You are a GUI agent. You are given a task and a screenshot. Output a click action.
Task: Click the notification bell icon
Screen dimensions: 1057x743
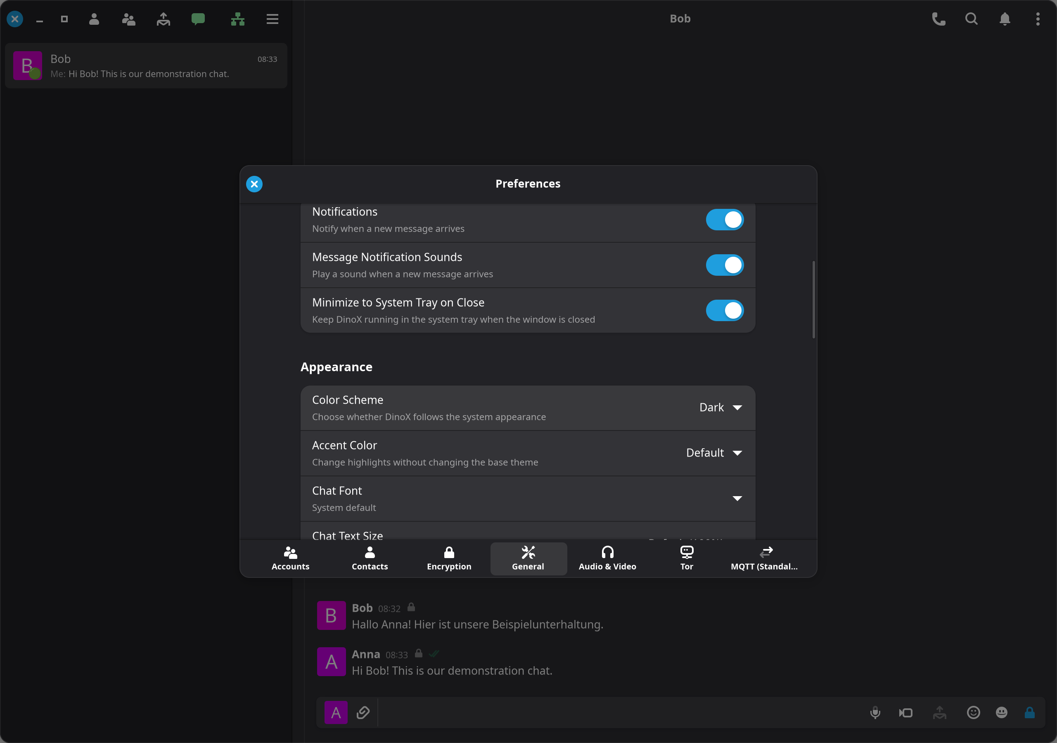click(x=1005, y=19)
